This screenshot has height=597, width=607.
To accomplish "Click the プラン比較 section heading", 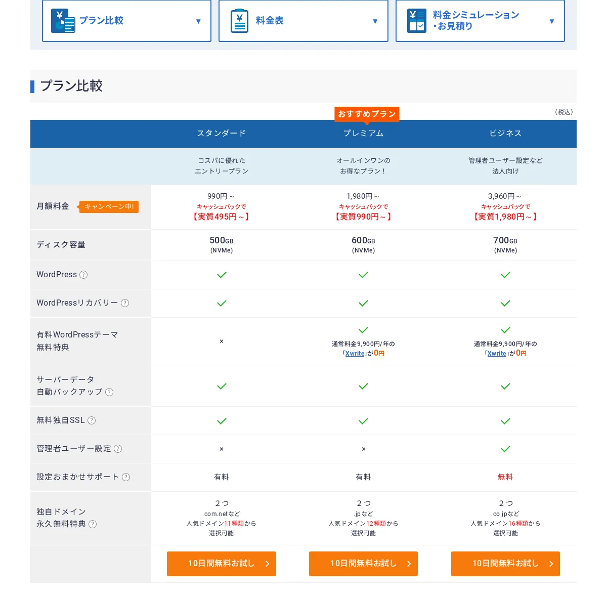I will (71, 86).
